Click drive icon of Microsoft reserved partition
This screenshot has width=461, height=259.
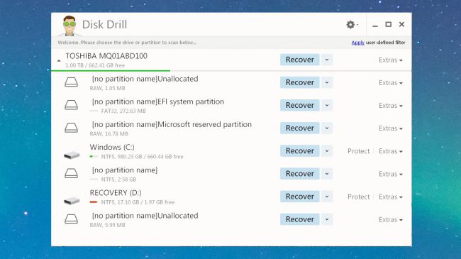pyautogui.click(x=71, y=128)
